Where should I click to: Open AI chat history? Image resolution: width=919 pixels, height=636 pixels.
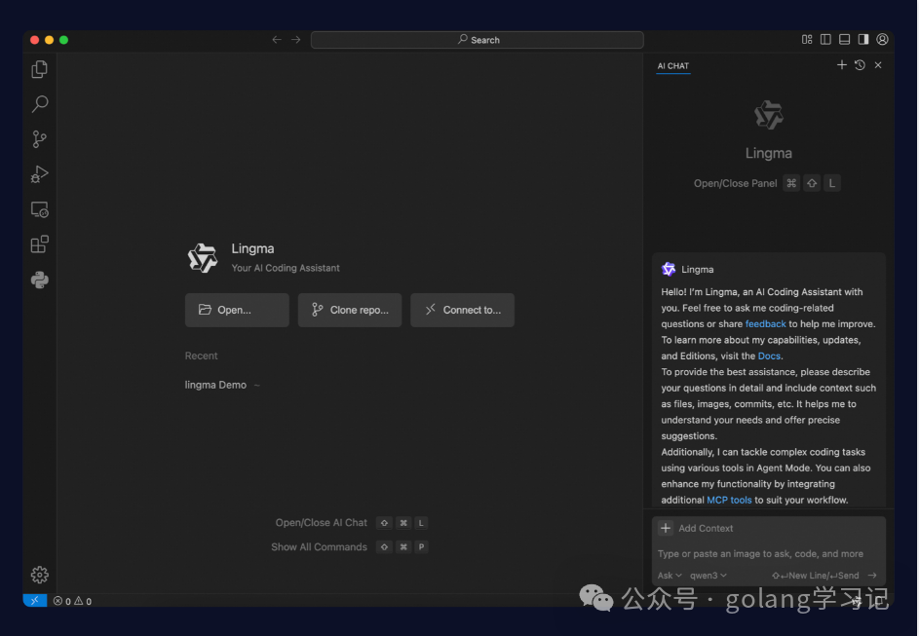click(860, 65)
